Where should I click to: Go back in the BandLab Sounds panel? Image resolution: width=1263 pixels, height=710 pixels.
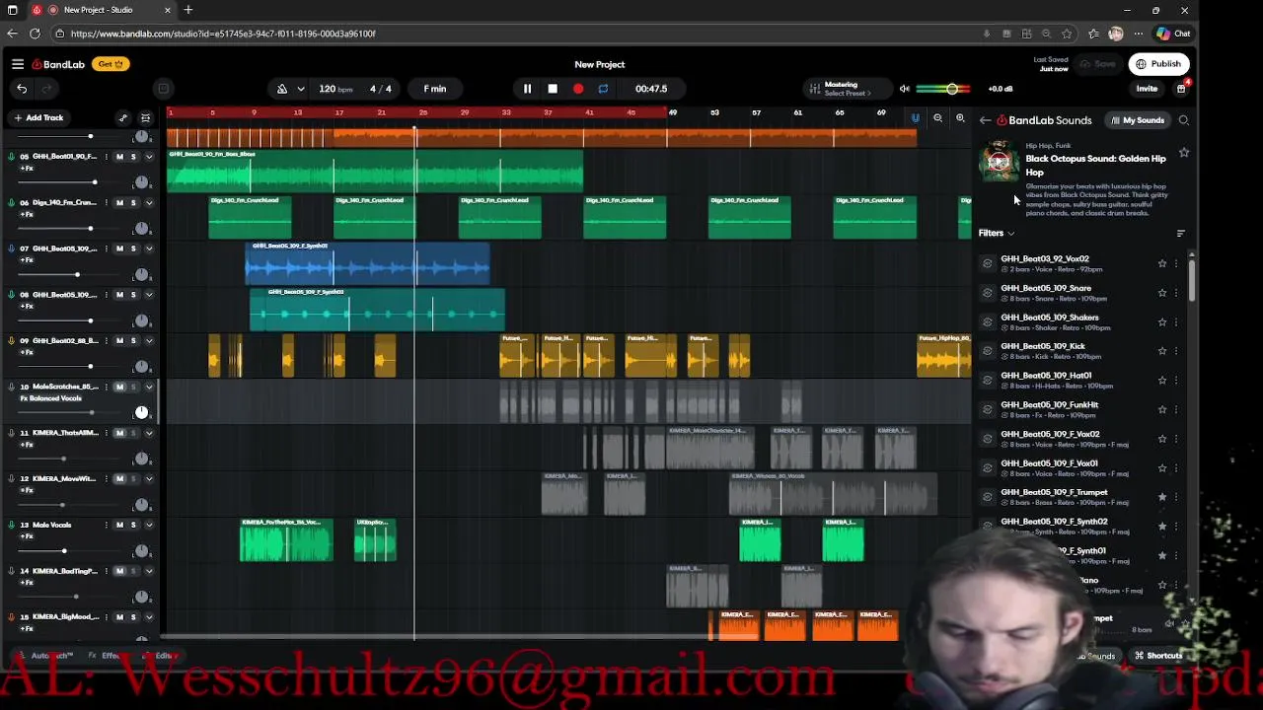[985, 120]
